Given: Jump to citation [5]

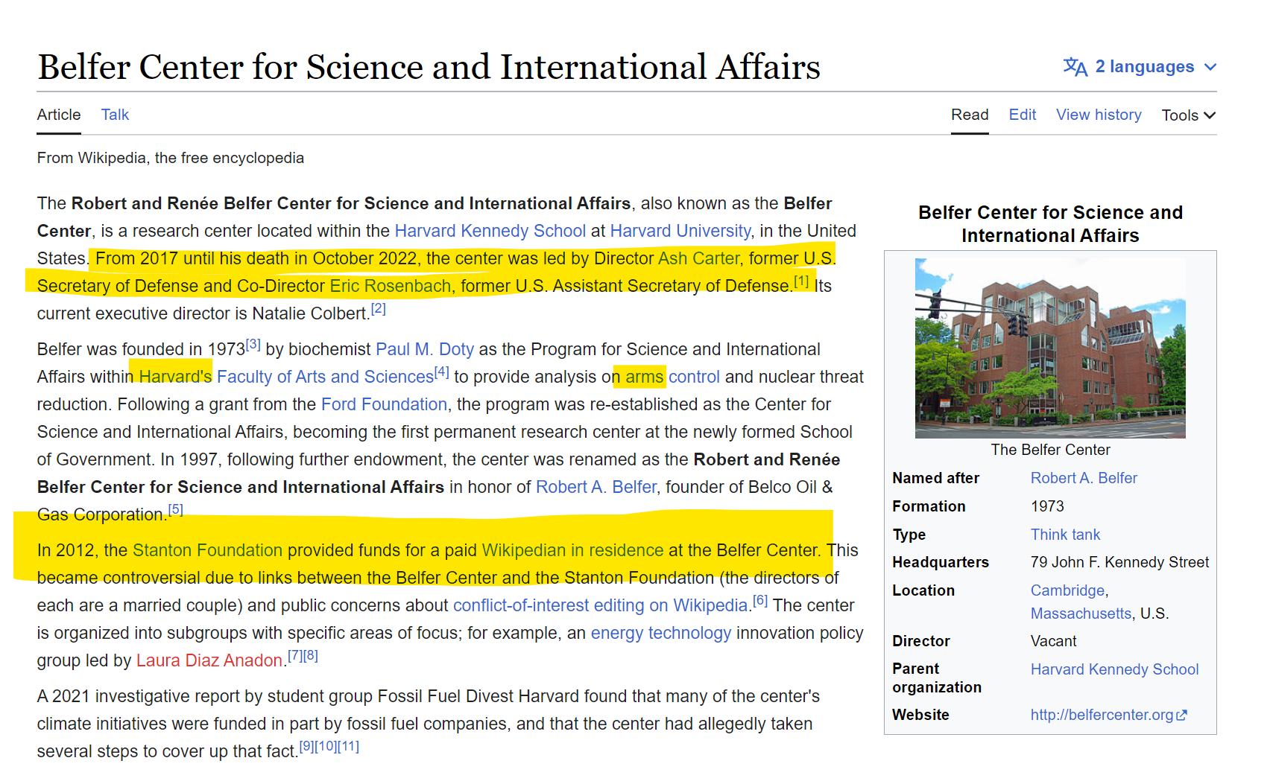Looking at the screenshot, I should (x=175, y=510).
